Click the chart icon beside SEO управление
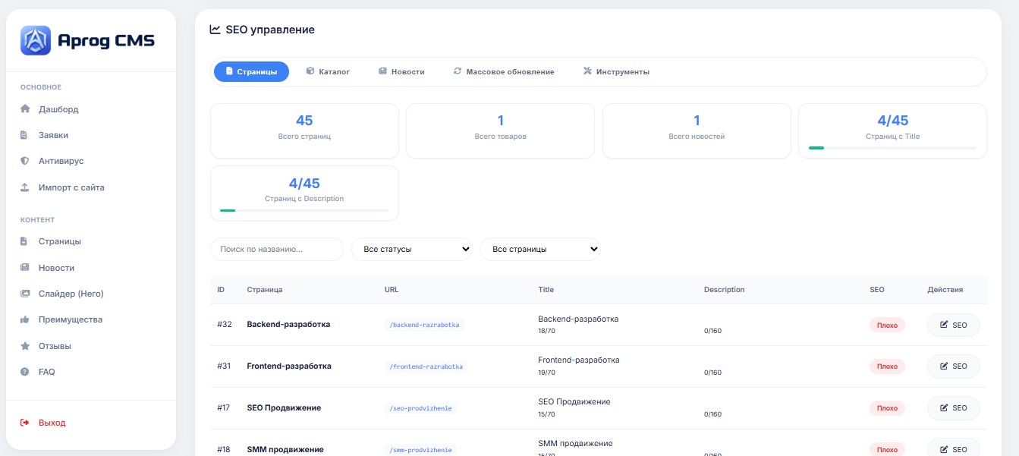Screen dimensions: 1019x456 pos(215,30)
